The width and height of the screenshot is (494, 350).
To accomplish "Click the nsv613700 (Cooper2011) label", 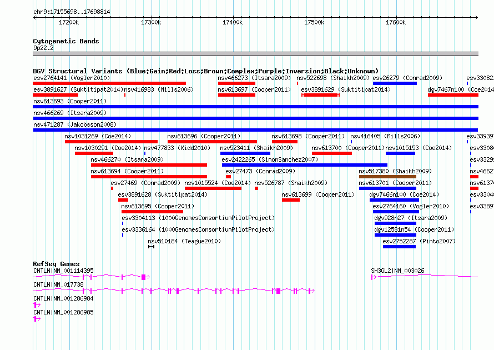I will (x=348, y=148).
